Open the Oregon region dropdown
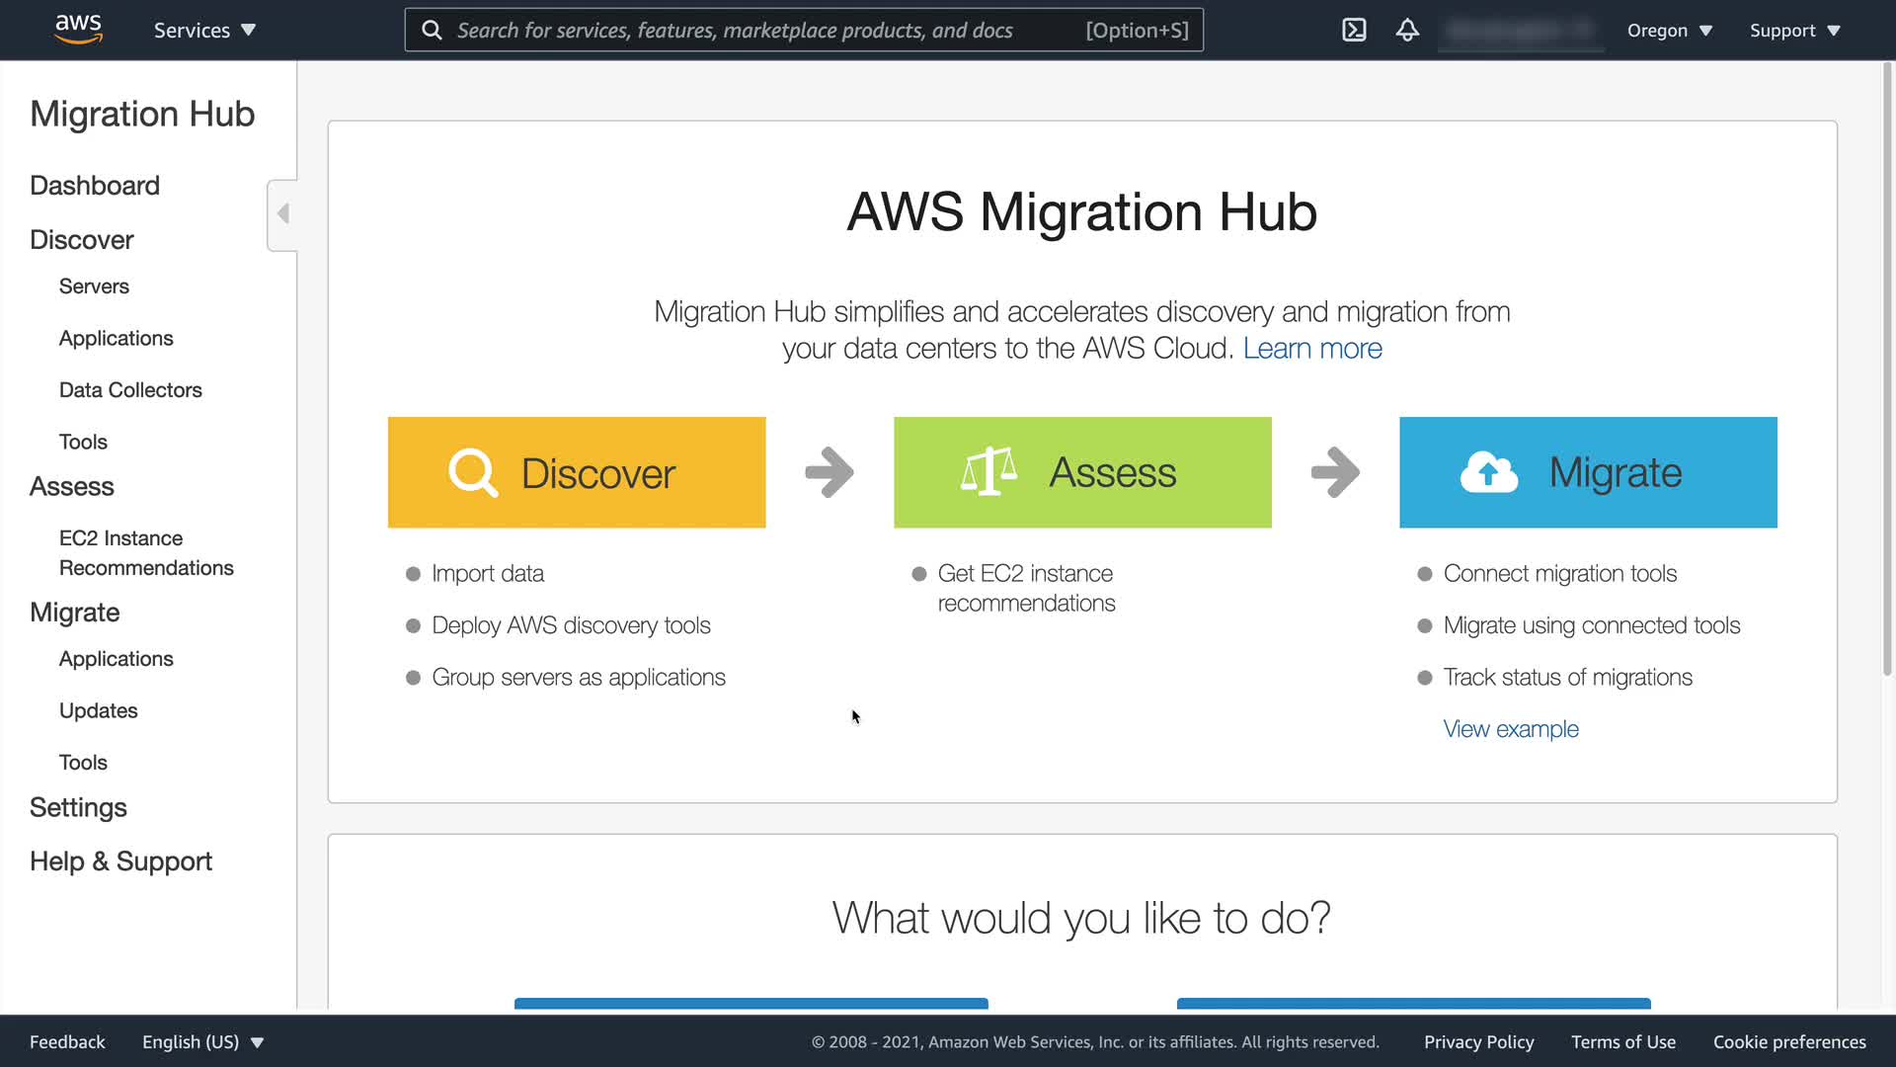Image resolution: width=1896 pixels, height=1067 pixels. (1669, 30)
